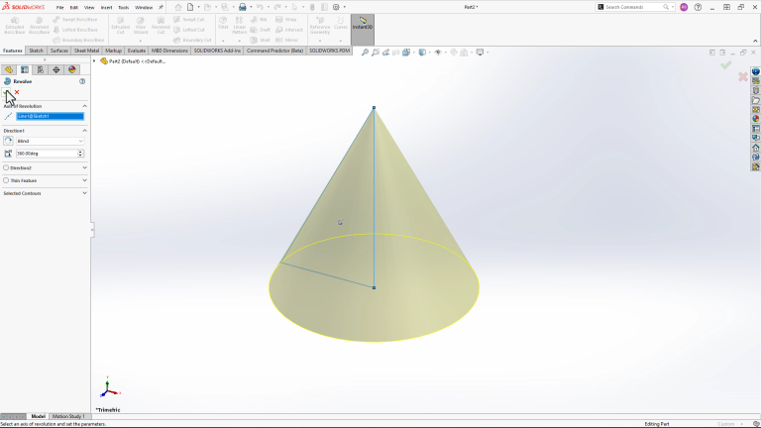The height and width of the screenshot is (428, 761).
Task: Open the Blind revolve type dropdown
Action: pyautogui.click(x=50, y=142)
